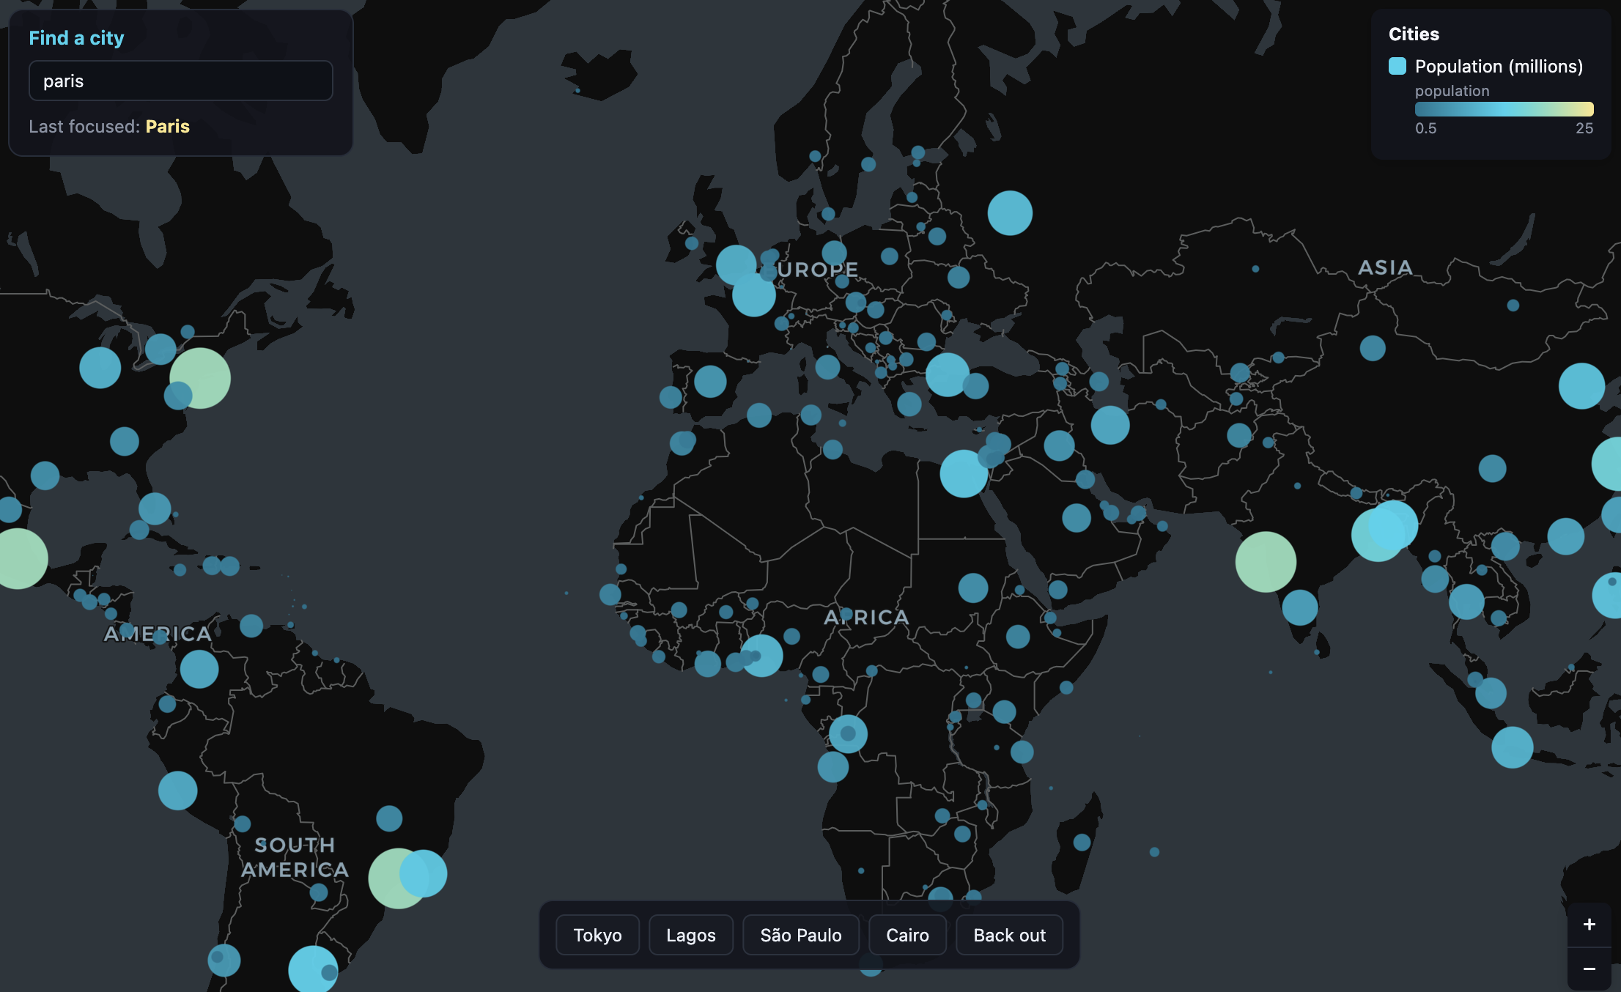Select the small Reykjavik dot on Iceland
The height and width of the screenshot is (992, 1621).
[x=577, y=91]
